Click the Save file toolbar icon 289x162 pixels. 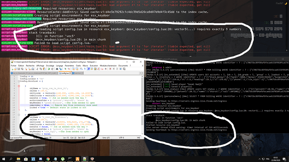click(x=19, y=69)
